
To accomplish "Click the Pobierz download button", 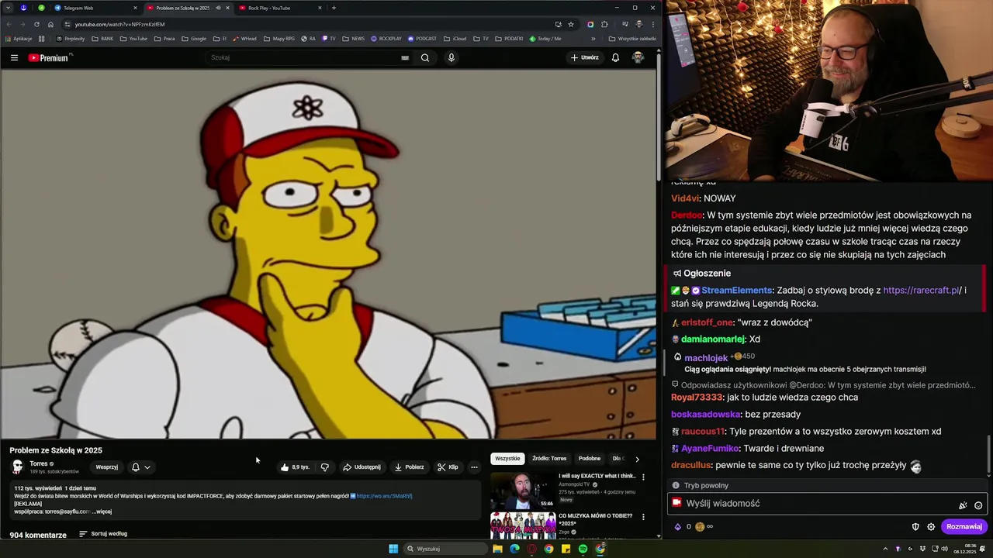I will (x=409, y=467).
